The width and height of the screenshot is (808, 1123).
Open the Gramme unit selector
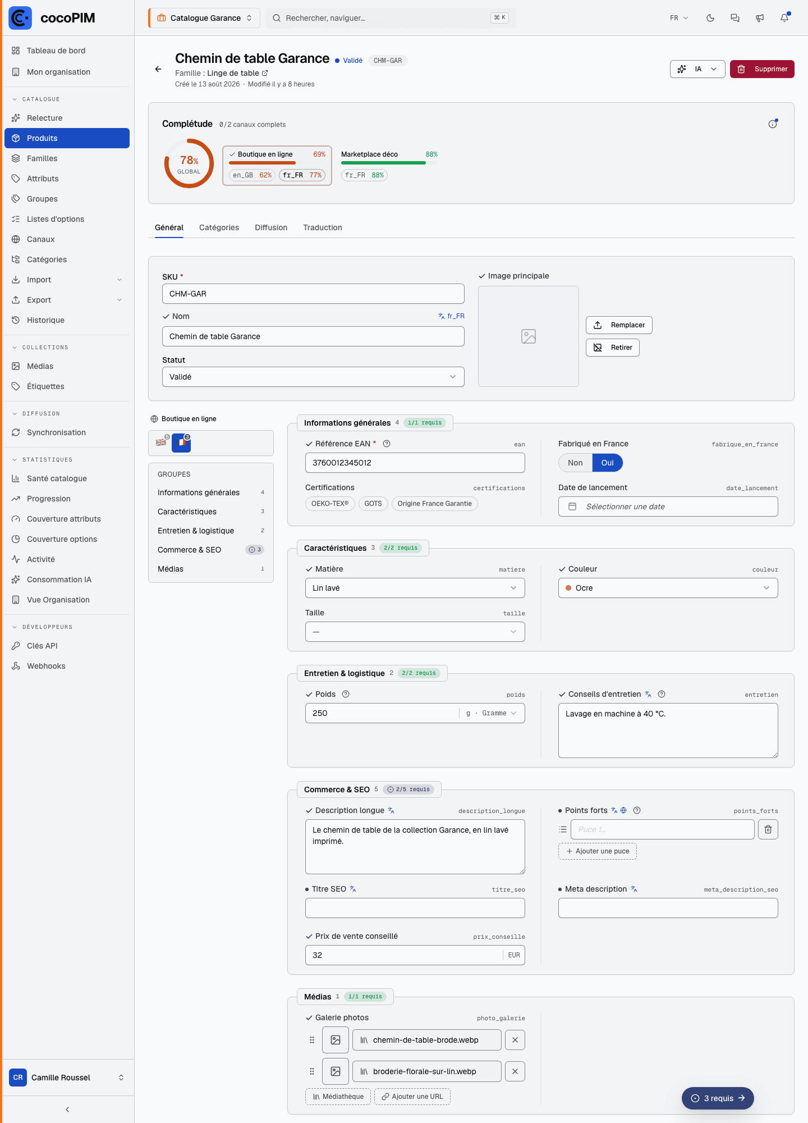tap(492, 713)
